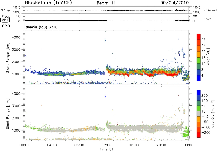Click the "10^5" value beside N.Sky
This screenshot has height=151, width=218.
pyautogui.click(x=17, y=8)
